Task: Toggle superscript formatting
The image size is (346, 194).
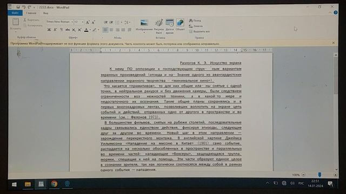Action: [79, 30]
